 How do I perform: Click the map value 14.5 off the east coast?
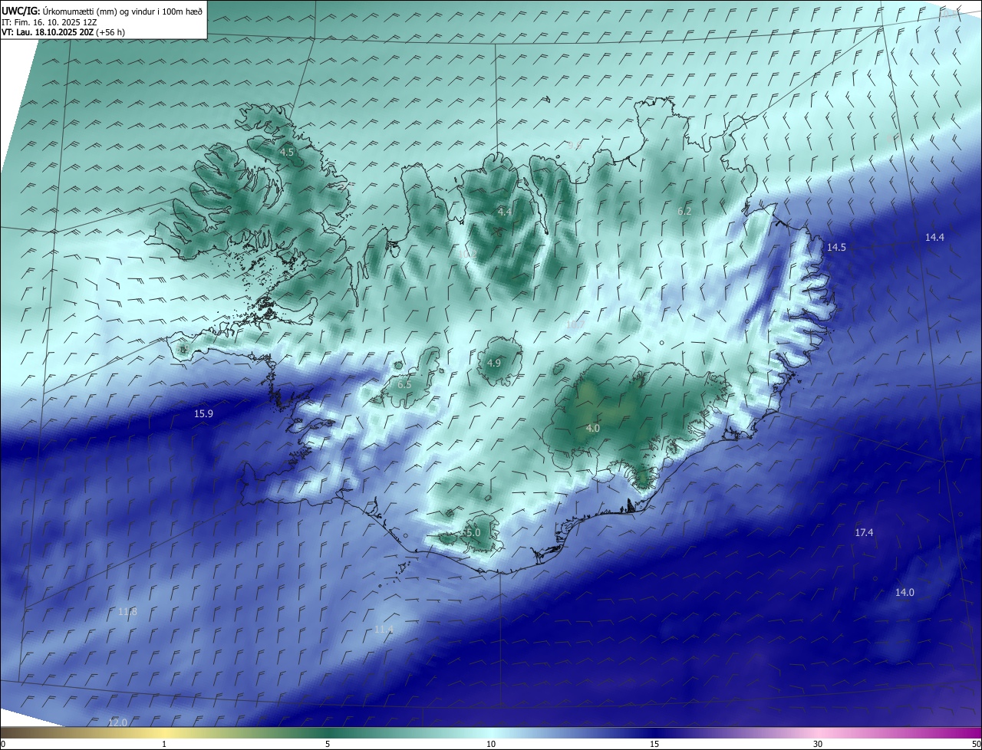[x=836, y=247]
